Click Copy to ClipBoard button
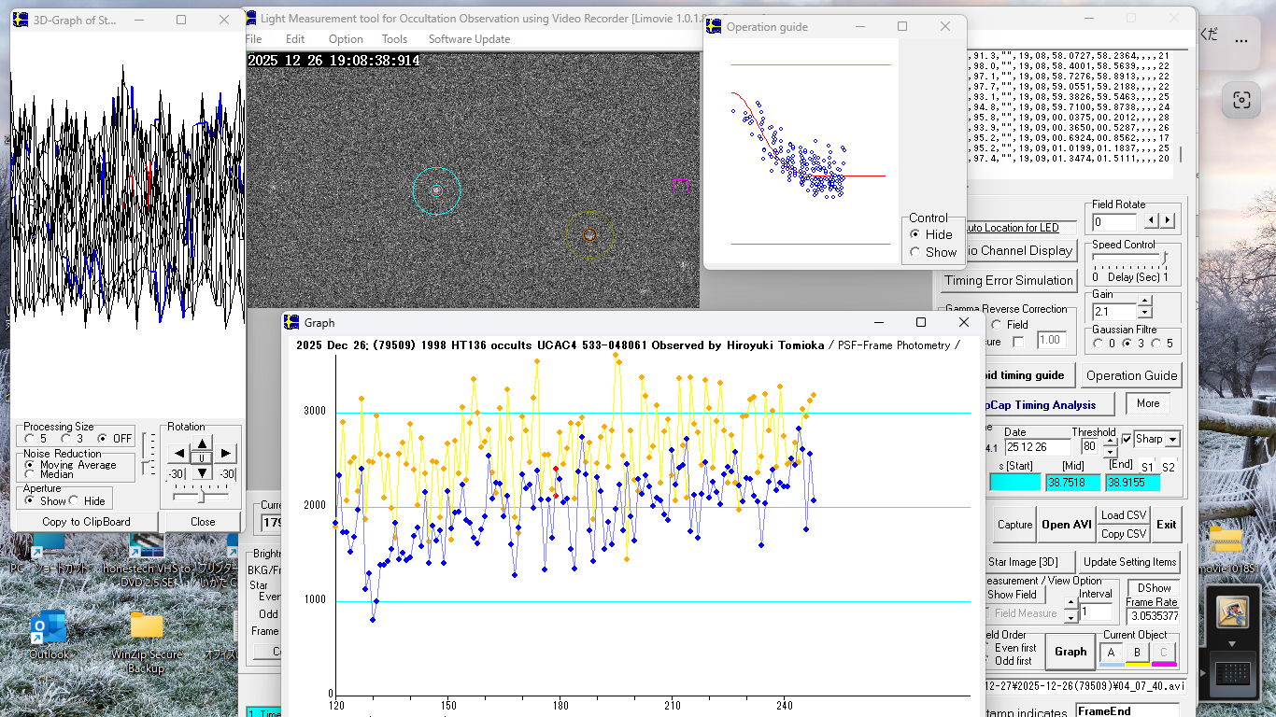This screenshot has width=1276, height=717. coord(86,522)
